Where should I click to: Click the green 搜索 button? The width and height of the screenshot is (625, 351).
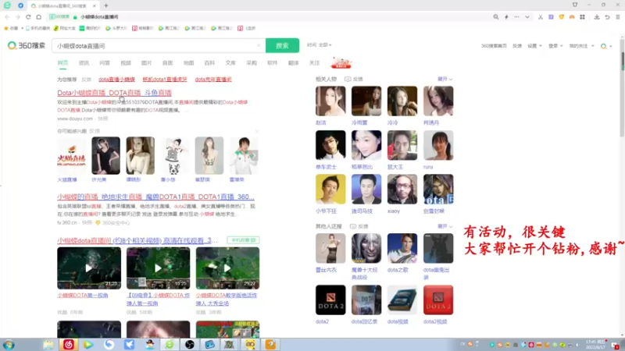(x=282, y=45)
